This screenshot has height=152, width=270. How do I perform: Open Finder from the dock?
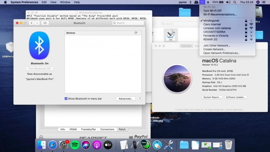tap(42, 145)
